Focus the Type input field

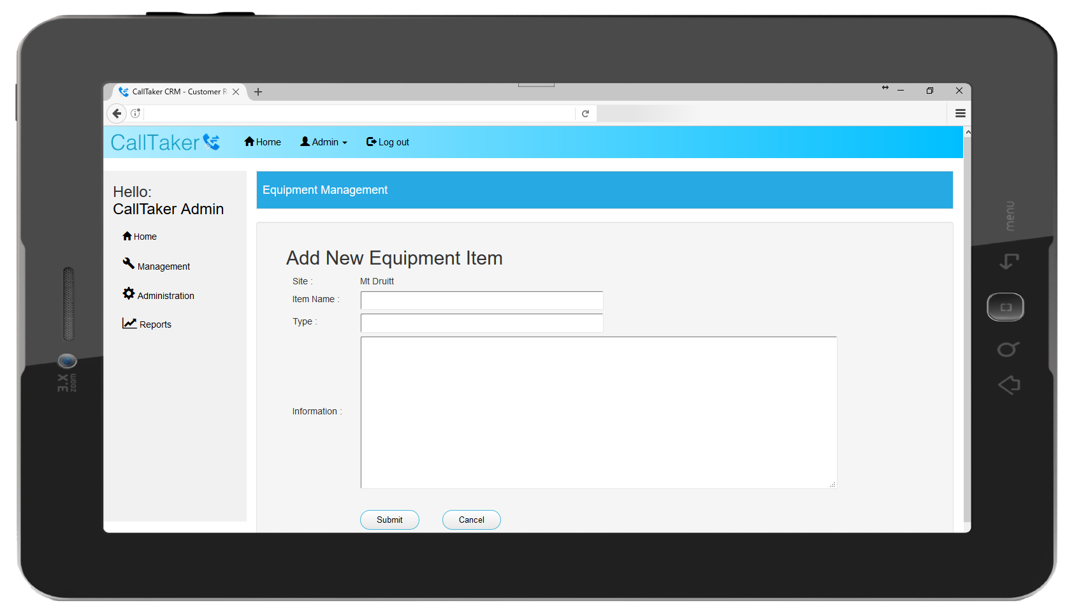point(482,323)
